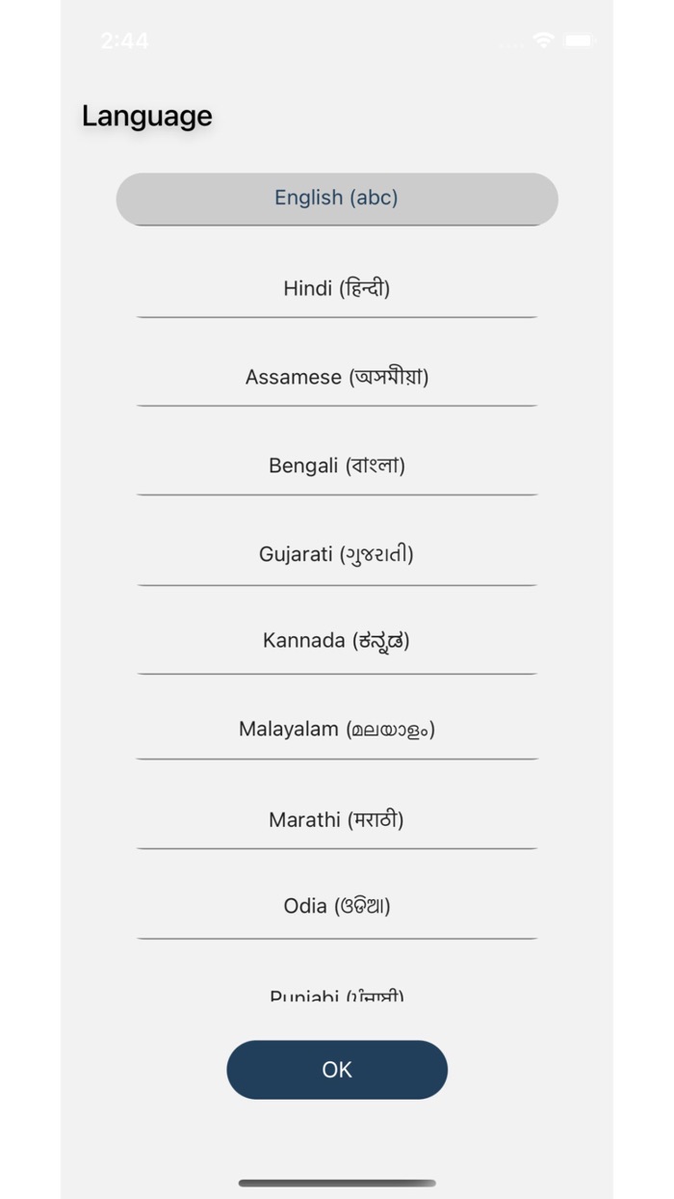Screen dimensions: 674x1199
Task: Switch language to Malayalam
Action: tap(337, 730)
